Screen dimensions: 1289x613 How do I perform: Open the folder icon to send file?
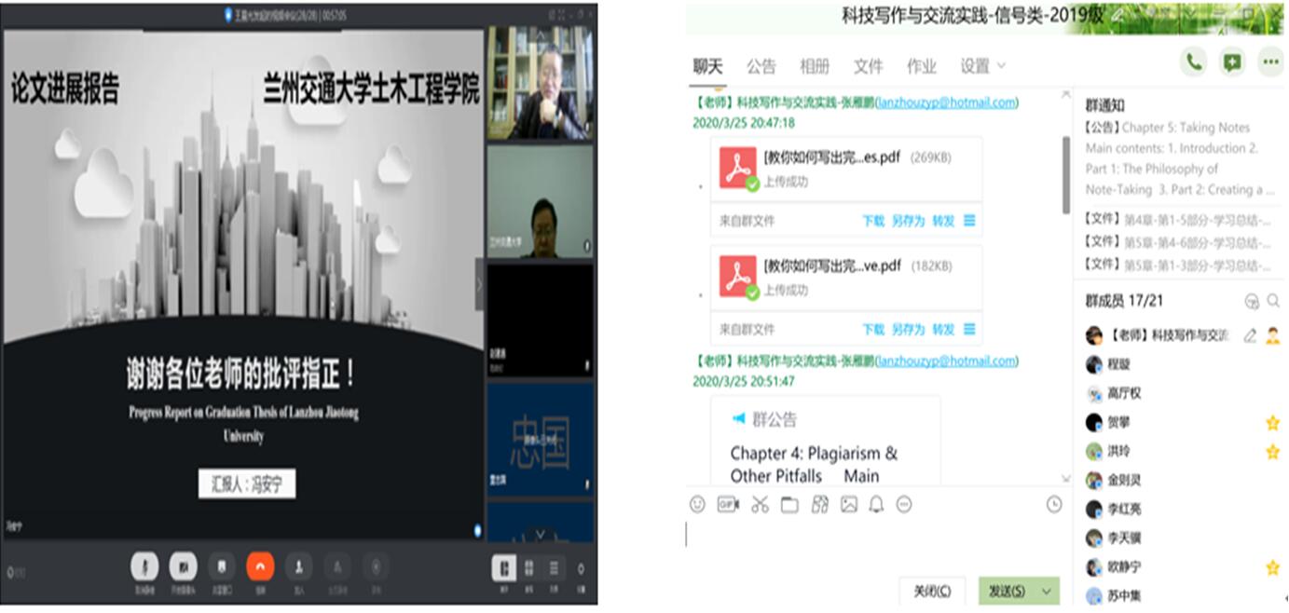coord(789,504)
